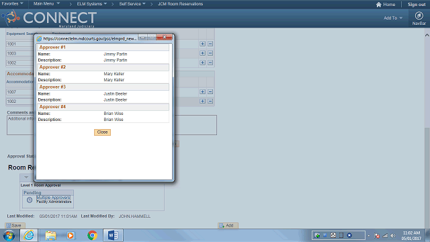The height and width of the screenshot is (242, 430).
Task: Click the name Brian Wise
Action: tap(114, 114)
